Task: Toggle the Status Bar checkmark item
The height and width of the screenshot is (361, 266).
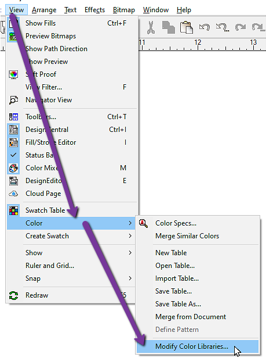Action: [72, 155]
